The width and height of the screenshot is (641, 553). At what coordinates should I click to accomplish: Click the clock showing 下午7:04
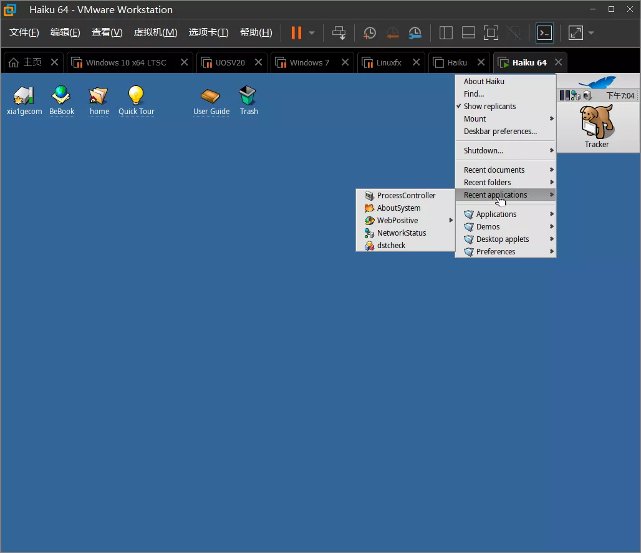click(x=620, y=95)
